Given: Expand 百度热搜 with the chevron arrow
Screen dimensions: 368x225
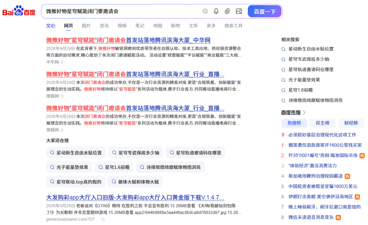Looking at the screenshot, I should click(304, 112).
